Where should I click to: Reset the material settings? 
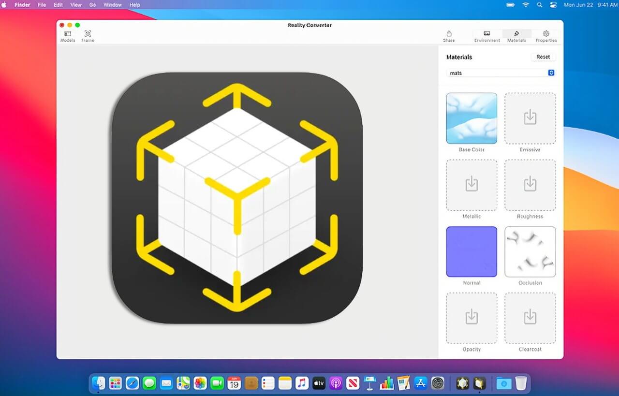pyautogui.click(x=543, y=57)
